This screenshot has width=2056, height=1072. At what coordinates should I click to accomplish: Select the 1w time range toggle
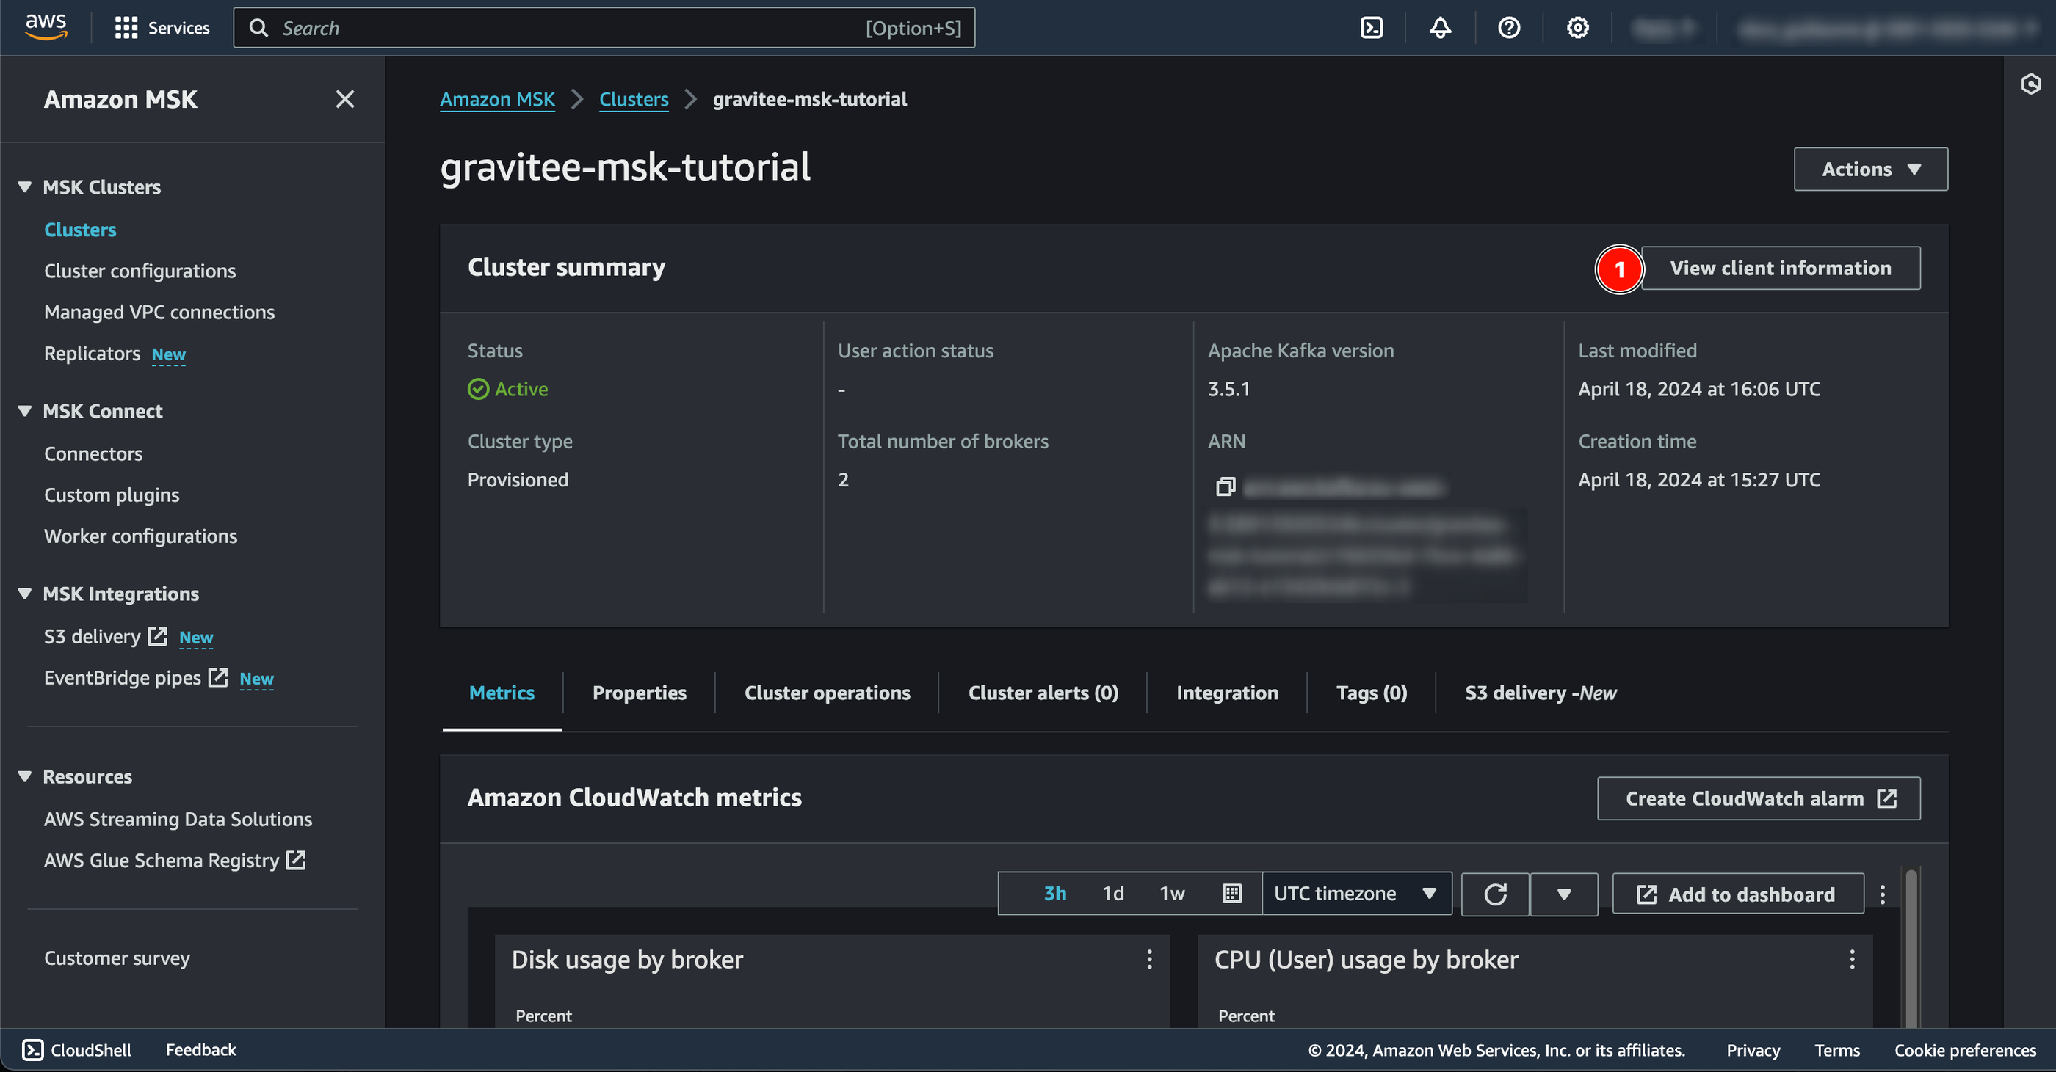(1170, 893)
